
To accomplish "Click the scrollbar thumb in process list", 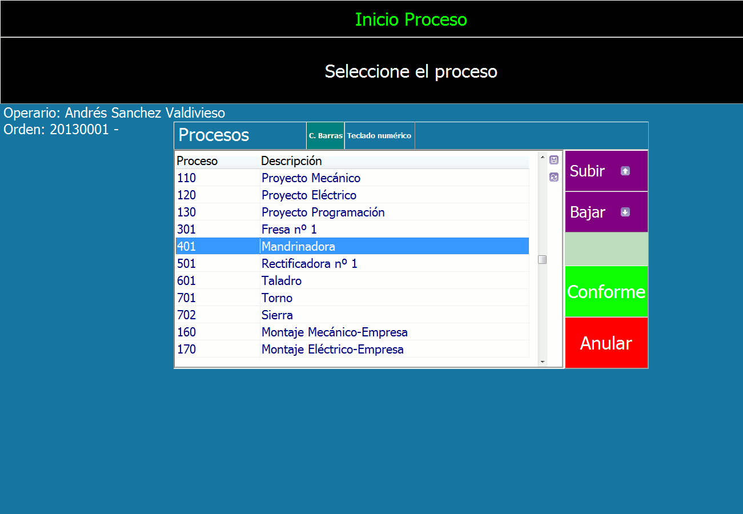I will [x=542, y=259].
